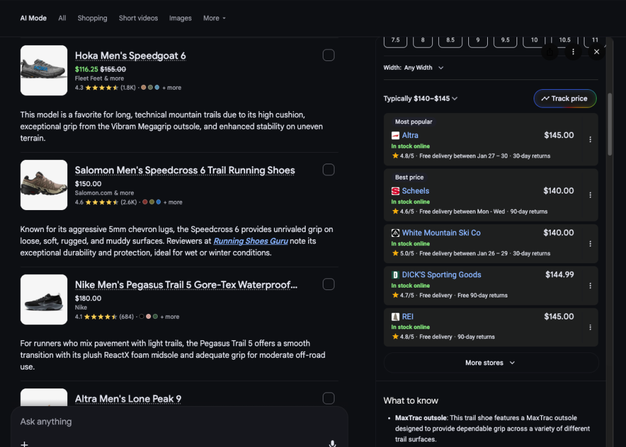626x447 pixels.
Task: Open three-dot options for DICK'S Sporting Goods
Action: (x=590, y=286)
